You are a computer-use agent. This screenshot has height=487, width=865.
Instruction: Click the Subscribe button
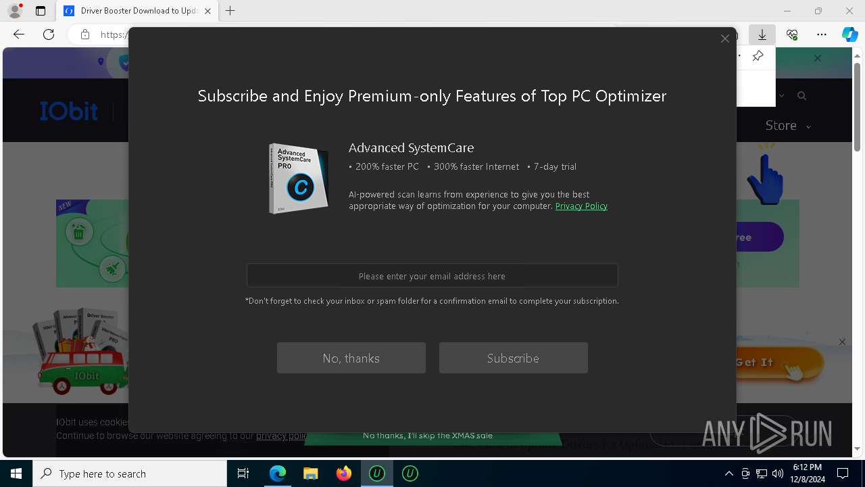coord(514,358)
